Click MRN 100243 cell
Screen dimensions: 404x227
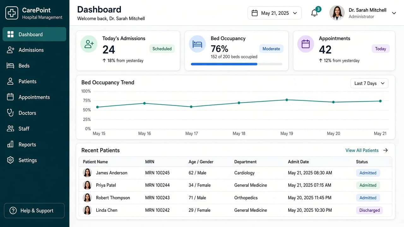point(157,198)
